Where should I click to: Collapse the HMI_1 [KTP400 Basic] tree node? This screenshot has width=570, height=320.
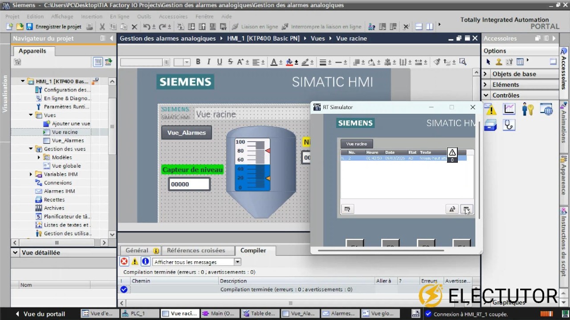click(x=23, y=81)
